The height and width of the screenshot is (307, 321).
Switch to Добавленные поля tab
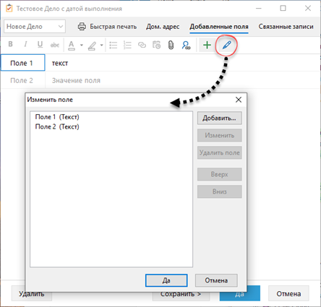(x=219, y=27)
